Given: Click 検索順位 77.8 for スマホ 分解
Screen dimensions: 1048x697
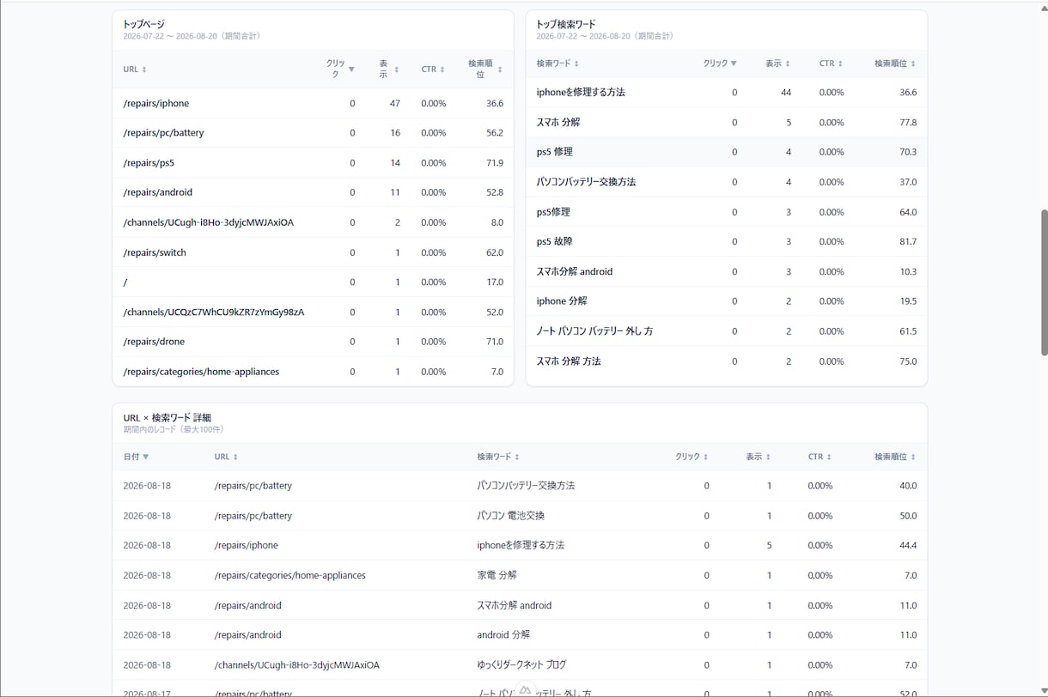Looking at the screenshot, I should pyautogui.click(x=908, y=122).
